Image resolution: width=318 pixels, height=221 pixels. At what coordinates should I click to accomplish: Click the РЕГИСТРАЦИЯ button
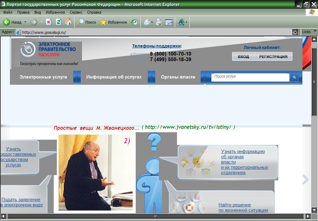coord(273,56)
